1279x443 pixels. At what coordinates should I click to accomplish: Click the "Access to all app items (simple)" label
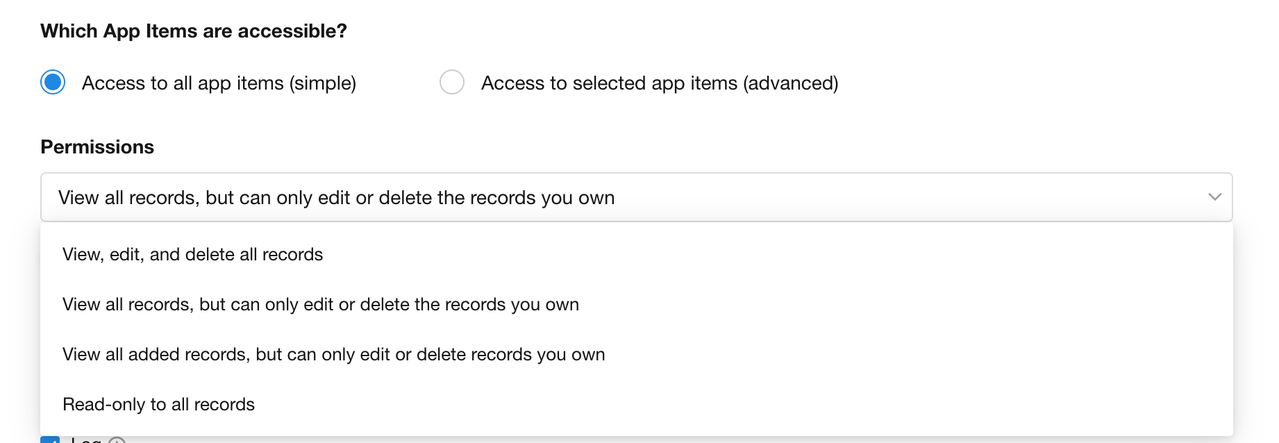(219, 83)
